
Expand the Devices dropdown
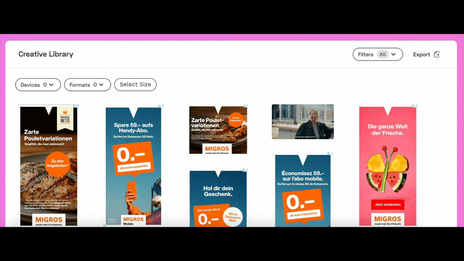(x=38, y=85)
